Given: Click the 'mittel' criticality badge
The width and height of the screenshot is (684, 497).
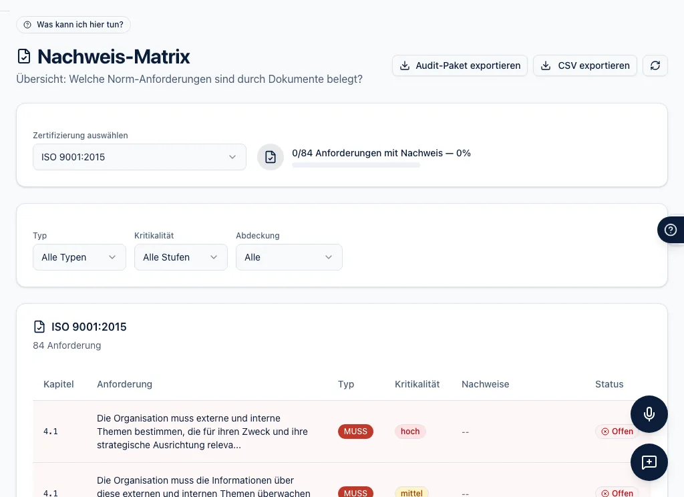Looking at the screenshot, I should coord(411,492).
